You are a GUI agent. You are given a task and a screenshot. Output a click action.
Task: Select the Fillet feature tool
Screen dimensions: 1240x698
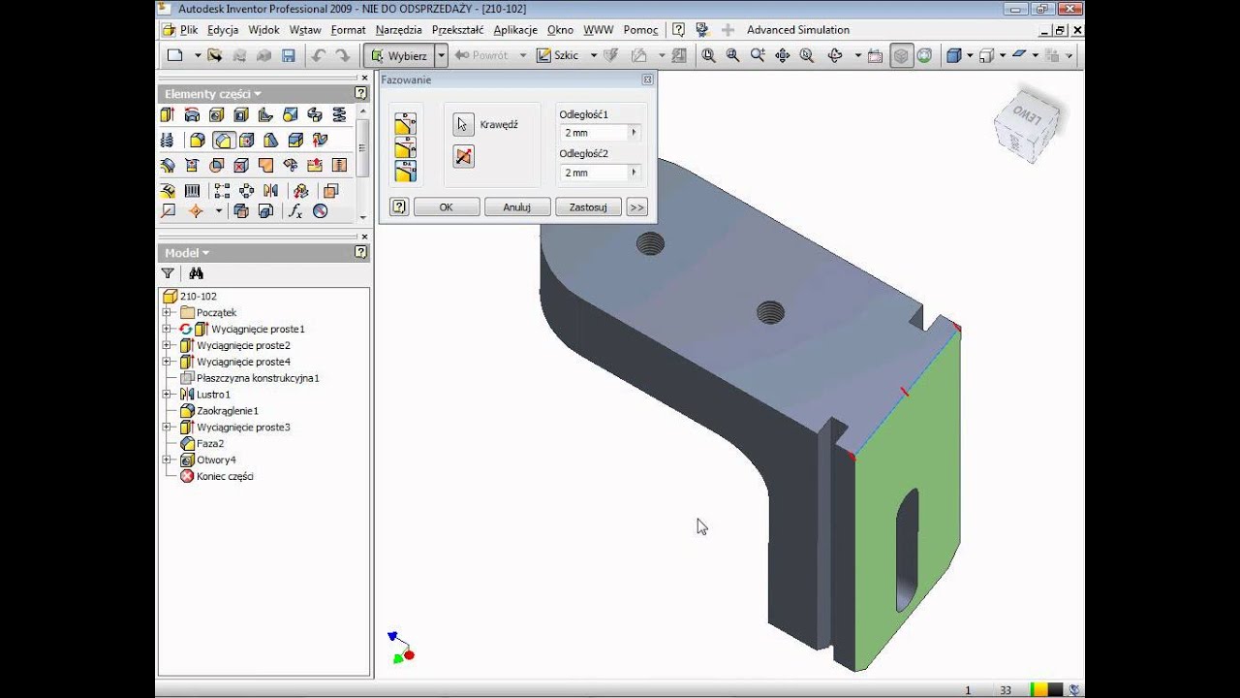[x=198, y=141]
